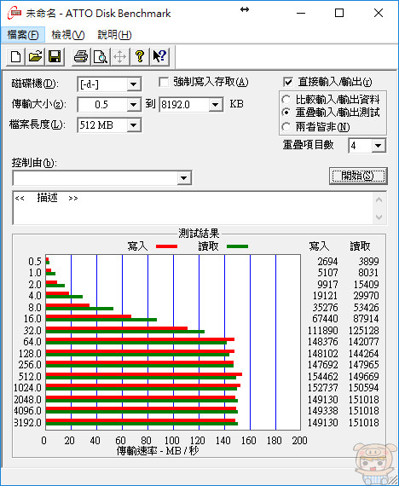399x486 pixels.
Task: Click read value 87914 in results
Action: 366,319
